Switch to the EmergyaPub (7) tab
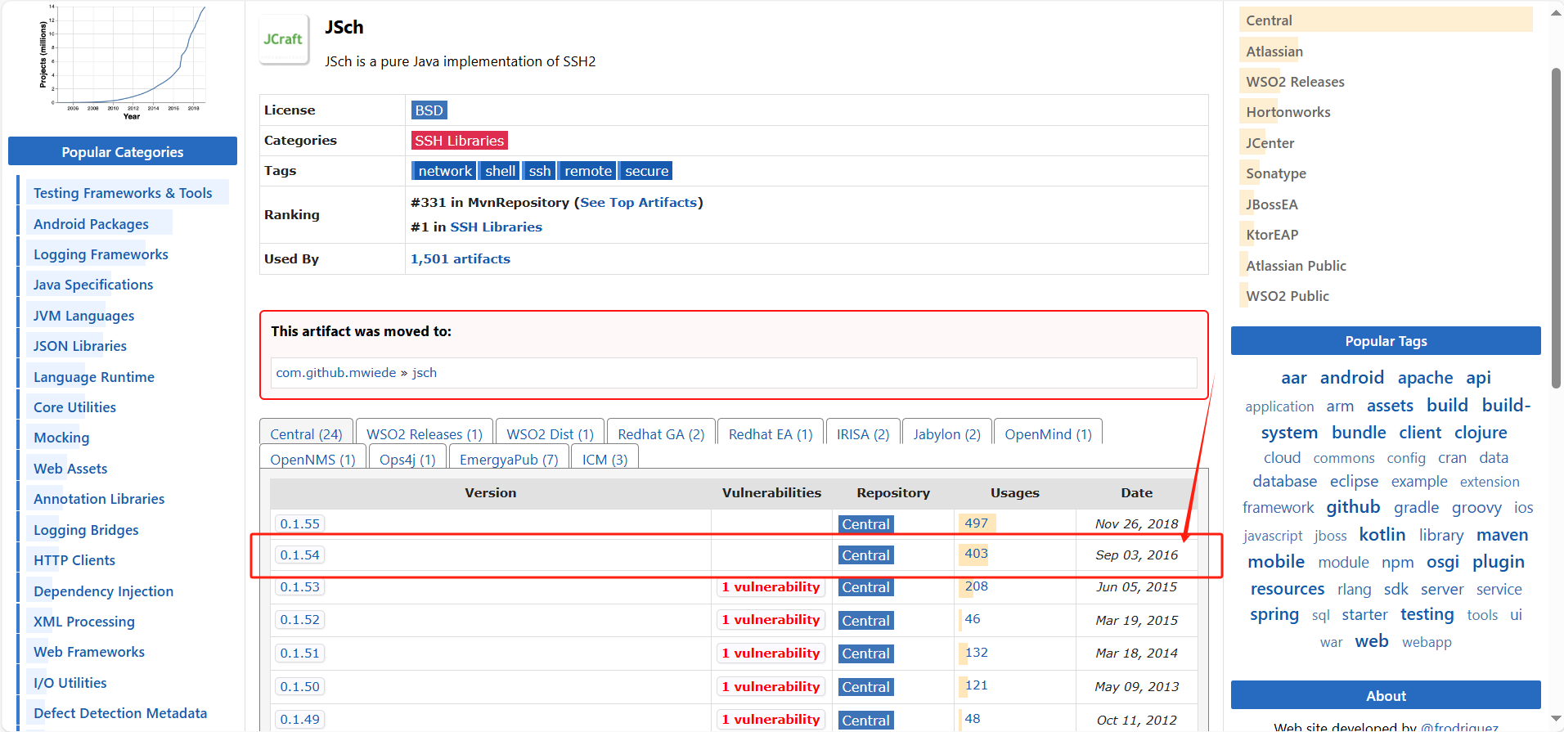 [x=509, y=459]
